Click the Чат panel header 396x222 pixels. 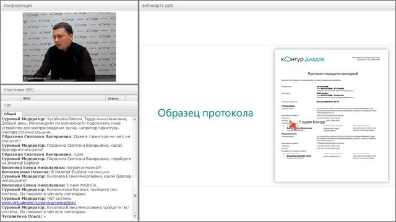click(x=69, y=105)
